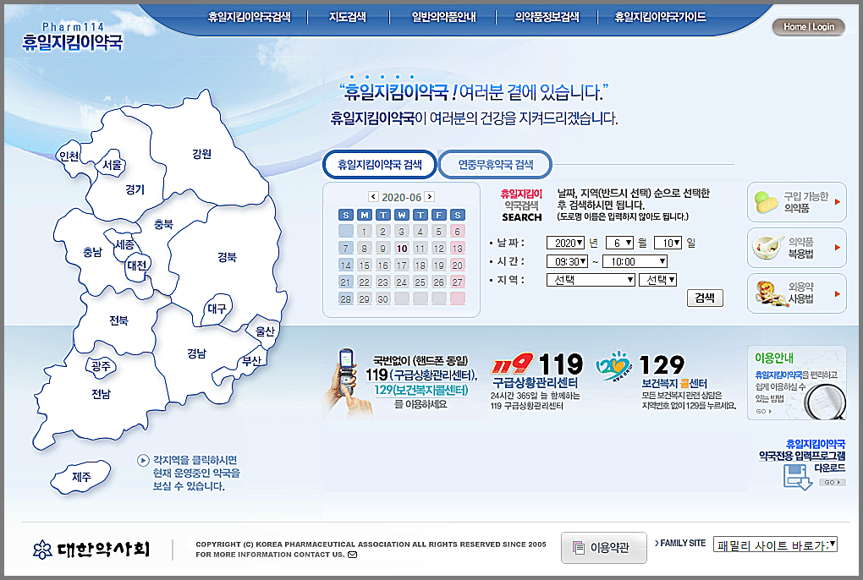Click the Home | Login button

809,26
